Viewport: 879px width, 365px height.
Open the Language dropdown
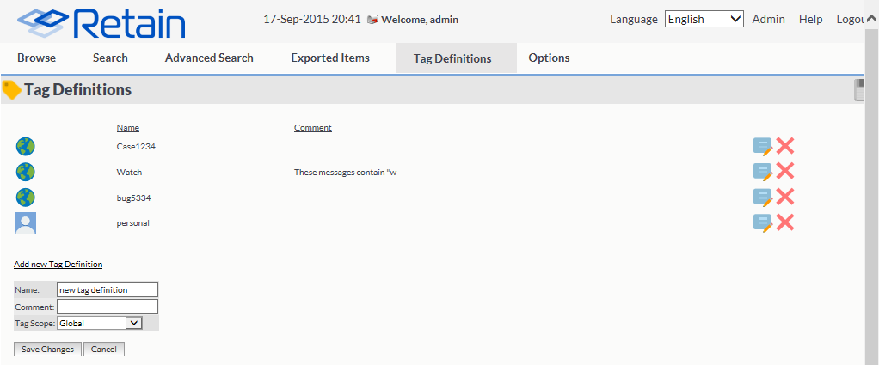click(704, 19)
